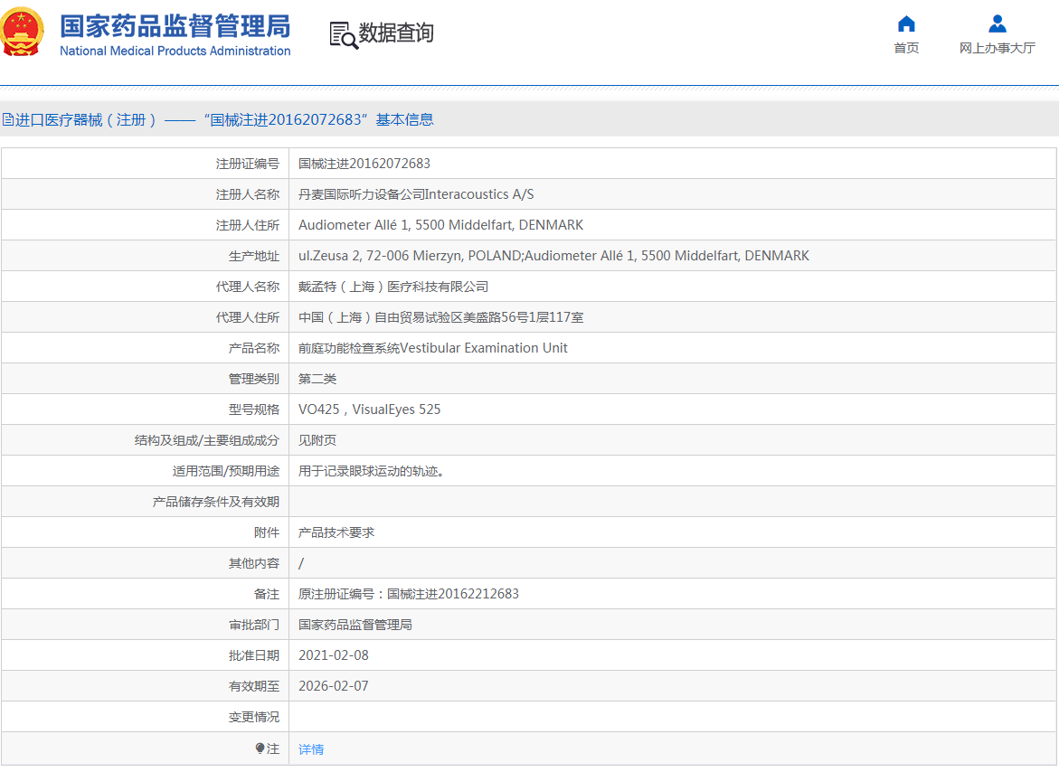Click the 代理人名称 row label

click(247, 287)
